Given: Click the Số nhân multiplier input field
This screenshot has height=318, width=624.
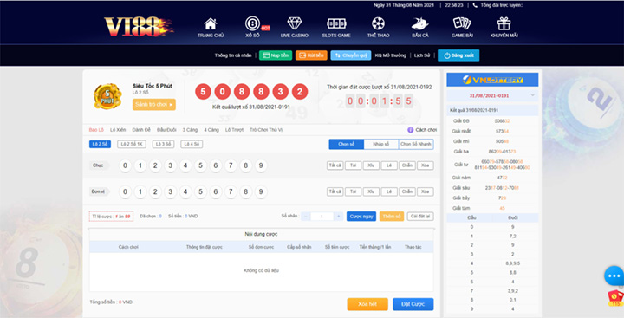Looking at the screenshot, I should tap(322, 216).
